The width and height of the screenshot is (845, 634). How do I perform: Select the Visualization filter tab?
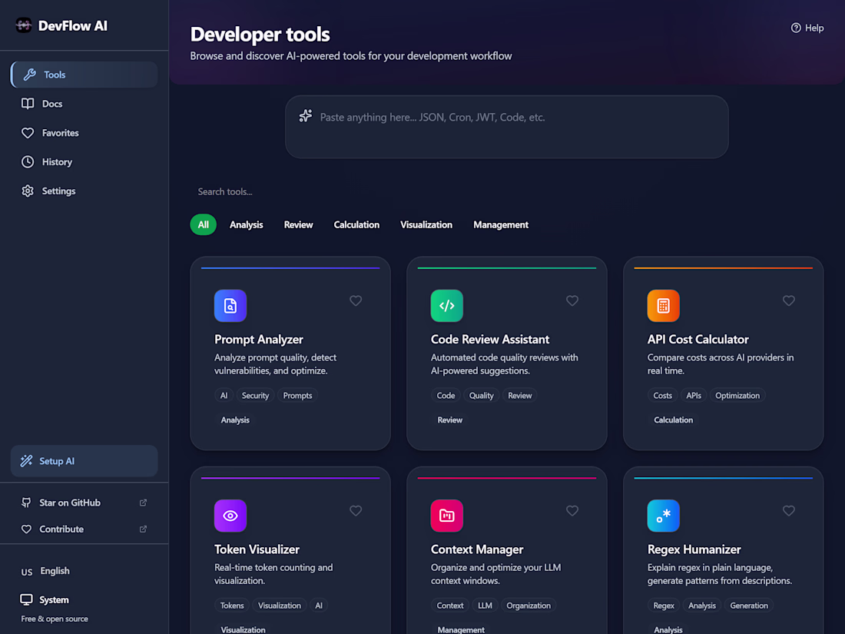(x=426, y=225)
